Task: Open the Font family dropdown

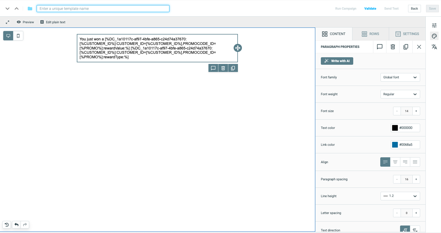Action: 400,77
